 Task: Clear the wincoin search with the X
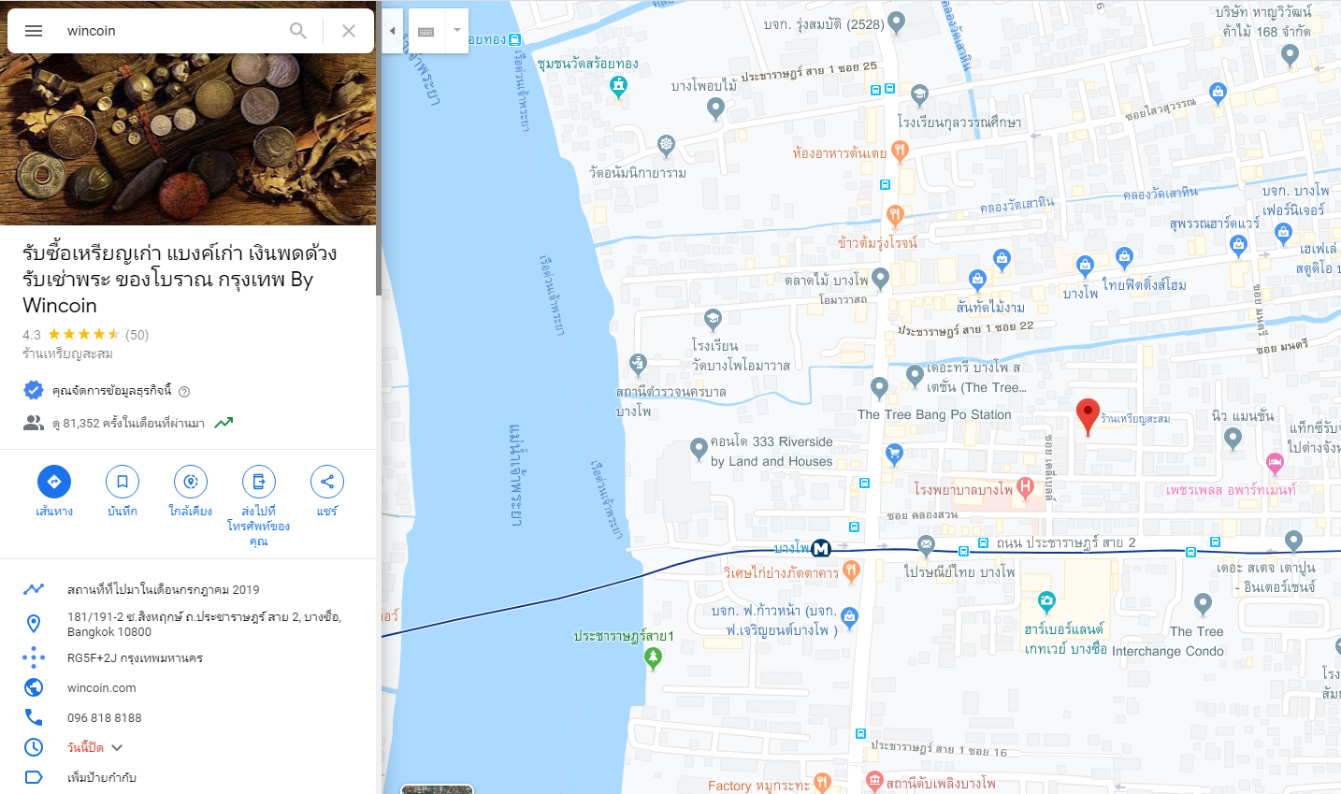349,31
